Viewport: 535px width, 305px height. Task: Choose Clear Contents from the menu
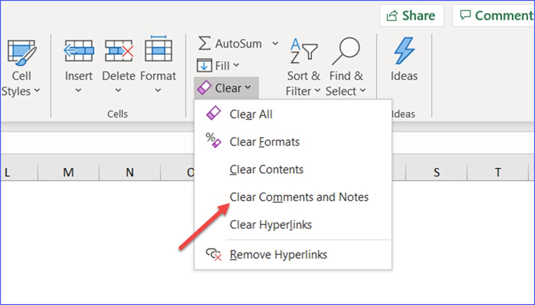266,169
